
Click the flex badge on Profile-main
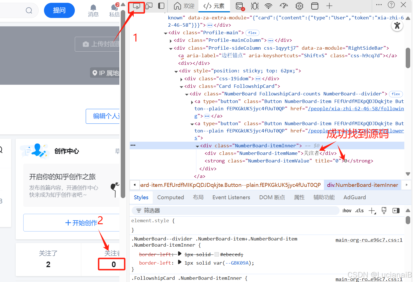[252, 33]
